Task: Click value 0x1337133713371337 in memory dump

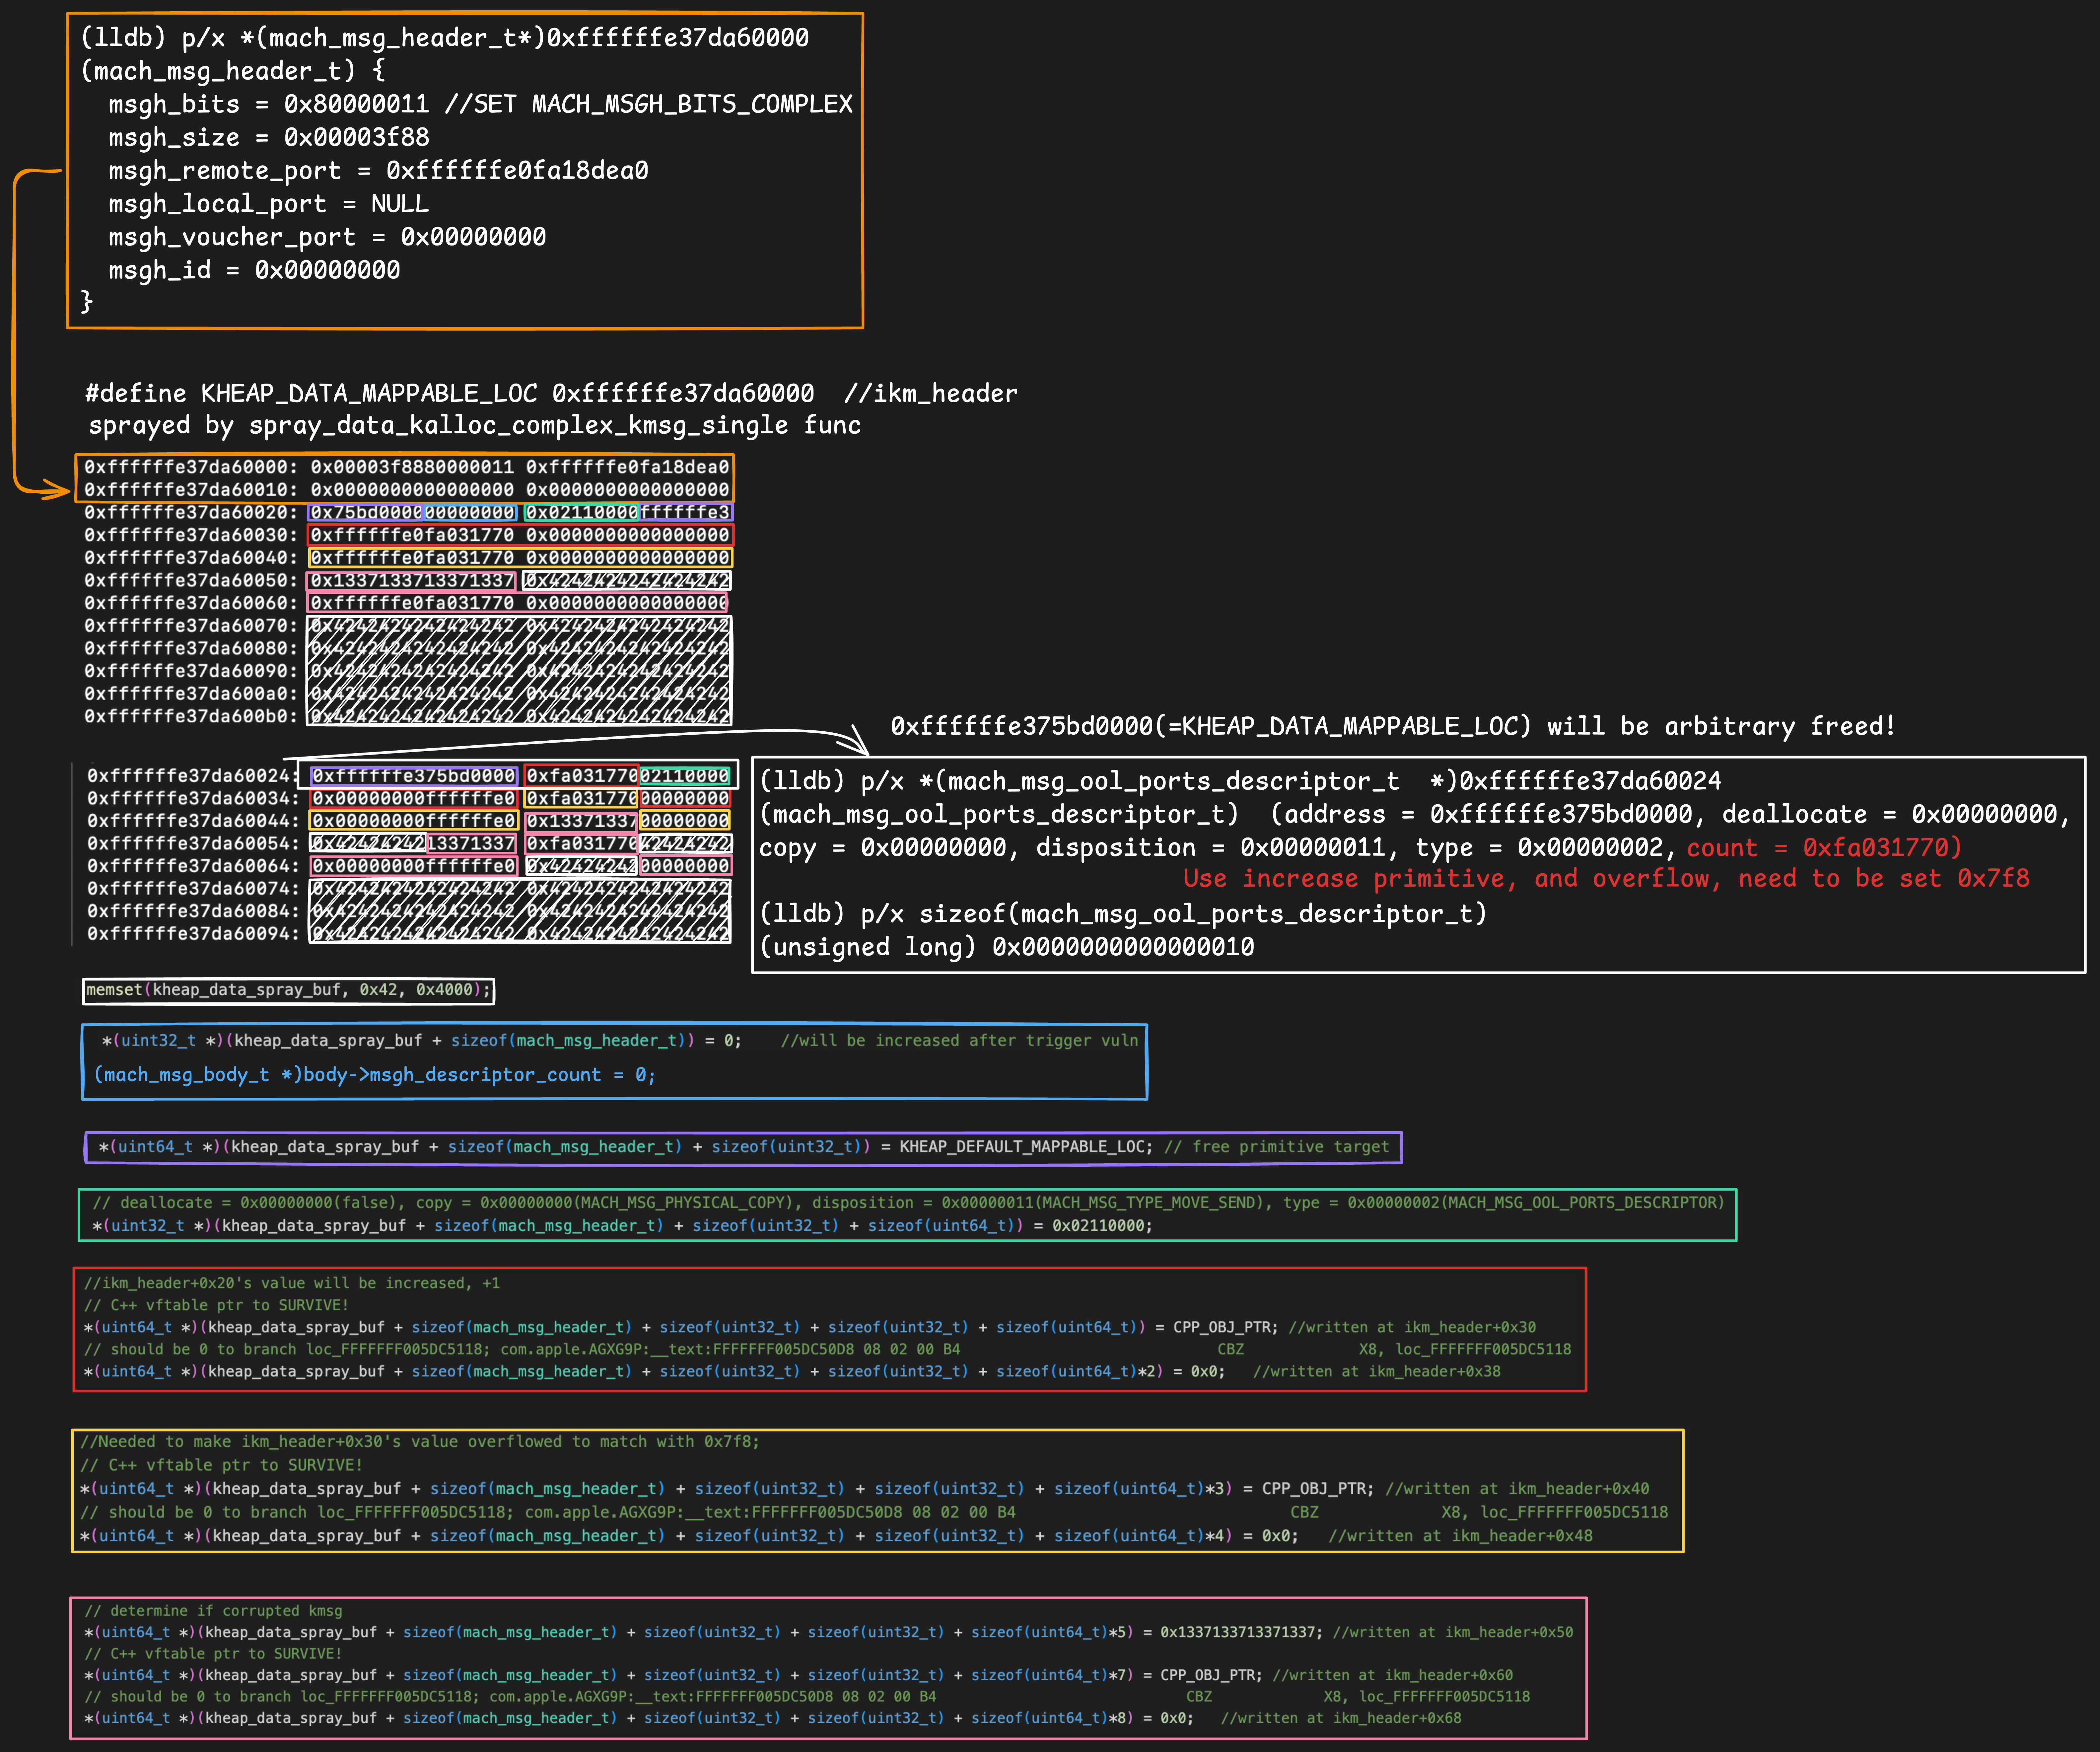Action: (x=412, y=580)
